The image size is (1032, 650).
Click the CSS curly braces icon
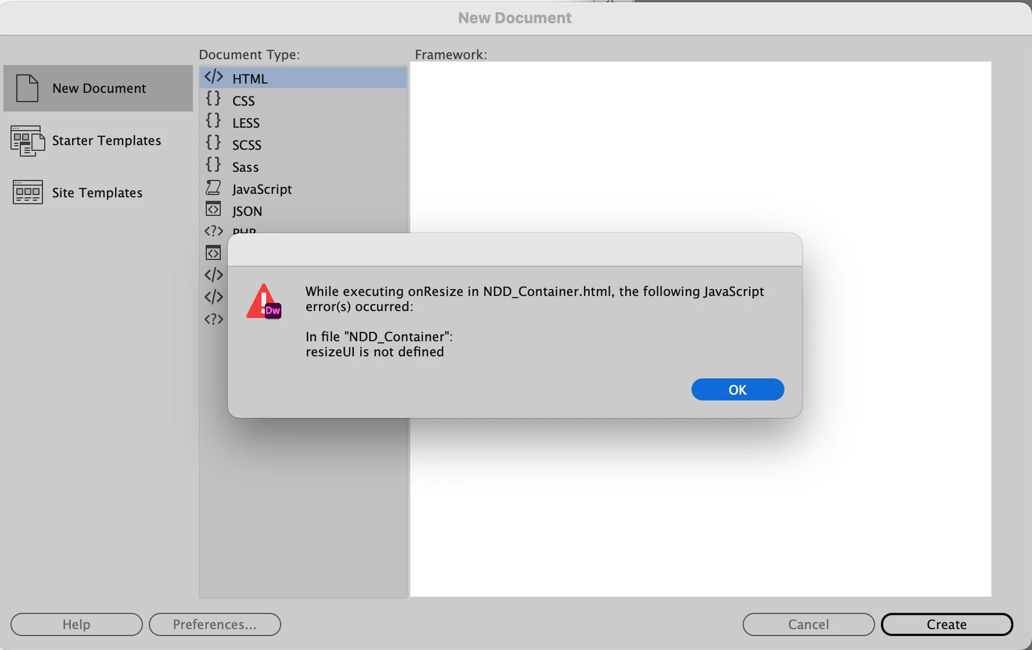tap(213, 99)
